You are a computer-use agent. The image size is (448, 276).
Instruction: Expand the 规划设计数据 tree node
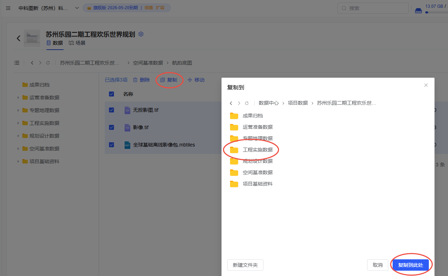pos(18,136)
